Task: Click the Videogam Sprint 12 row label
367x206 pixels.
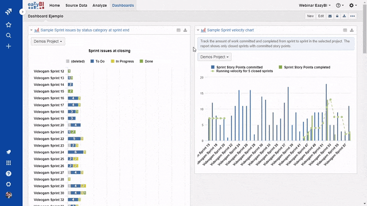Action: tap(49, 71)
